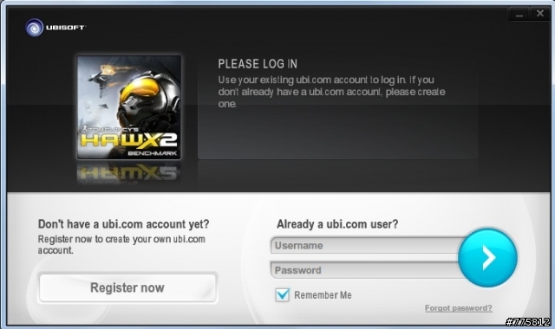Screen dimensions: 555x329
Task: Focus the Password field
Action: point(364,270)
